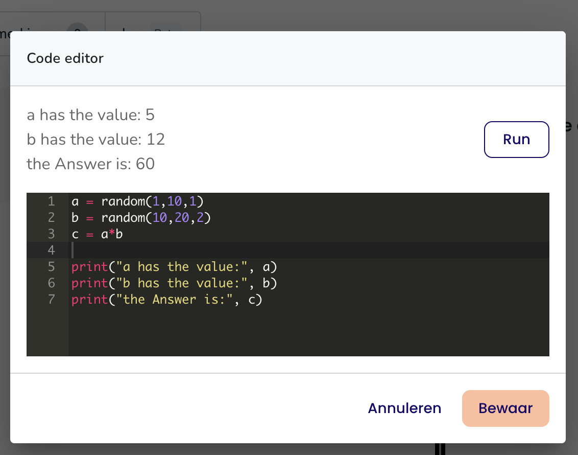578x455 pixels.
Task: Click the print "b has the value:" code line
Action: [174, 283]
